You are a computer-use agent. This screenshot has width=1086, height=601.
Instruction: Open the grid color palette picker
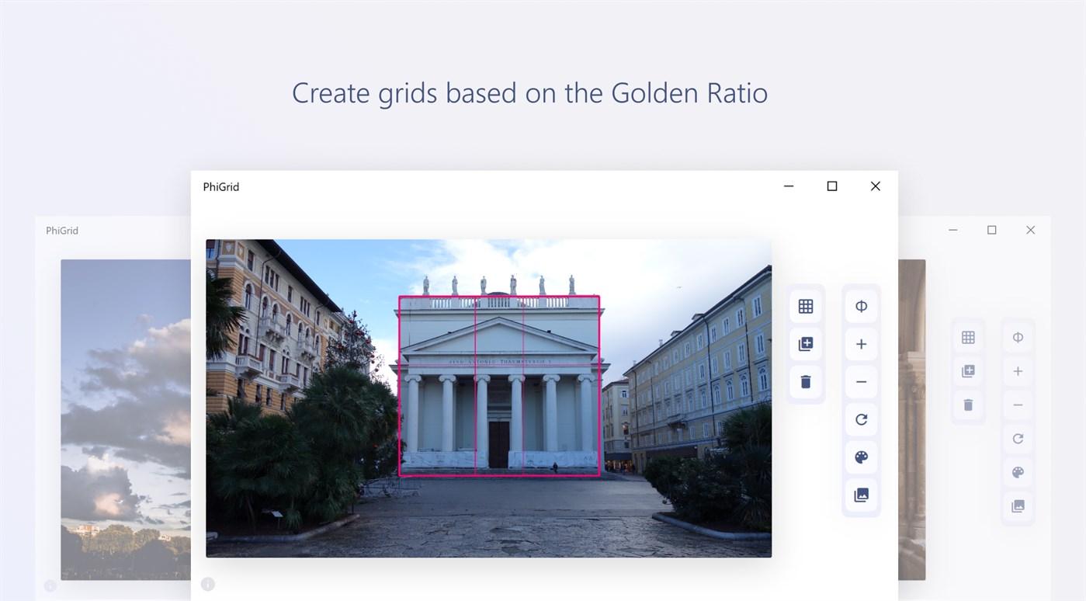(x=861, y=457)
